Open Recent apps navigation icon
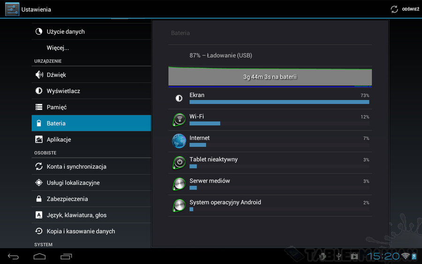 66,256
